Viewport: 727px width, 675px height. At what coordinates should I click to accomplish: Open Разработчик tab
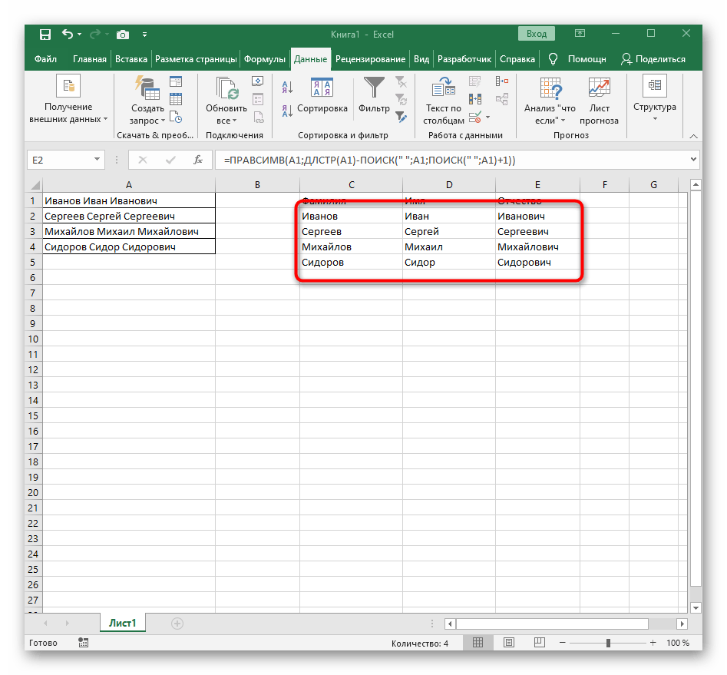click(464, 59)
